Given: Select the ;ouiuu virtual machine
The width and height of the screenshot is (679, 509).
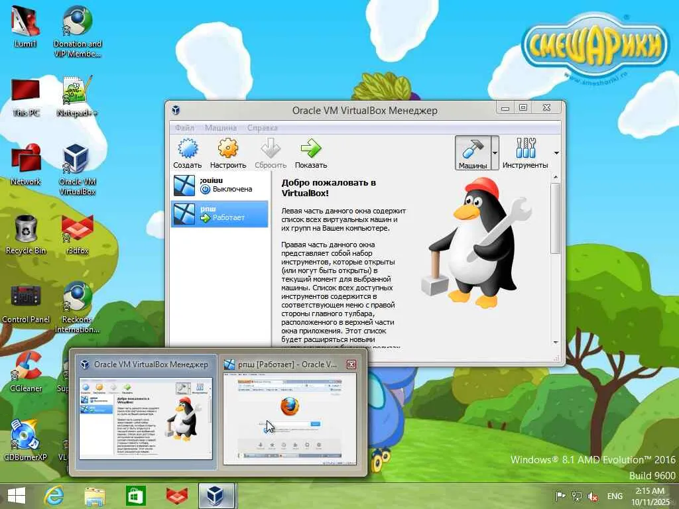Looking at the screenshot, I should (219, 186).
